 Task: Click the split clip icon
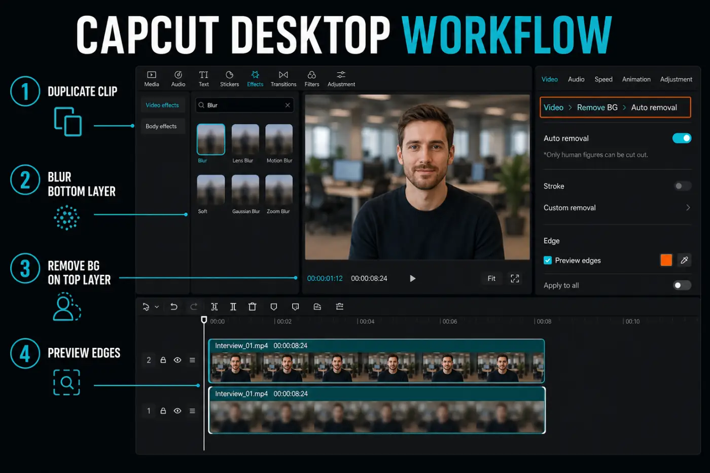215,307
